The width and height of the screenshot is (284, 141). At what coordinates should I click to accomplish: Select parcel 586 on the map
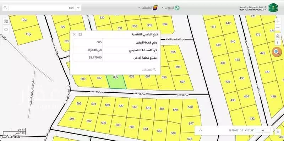(132, 127)
